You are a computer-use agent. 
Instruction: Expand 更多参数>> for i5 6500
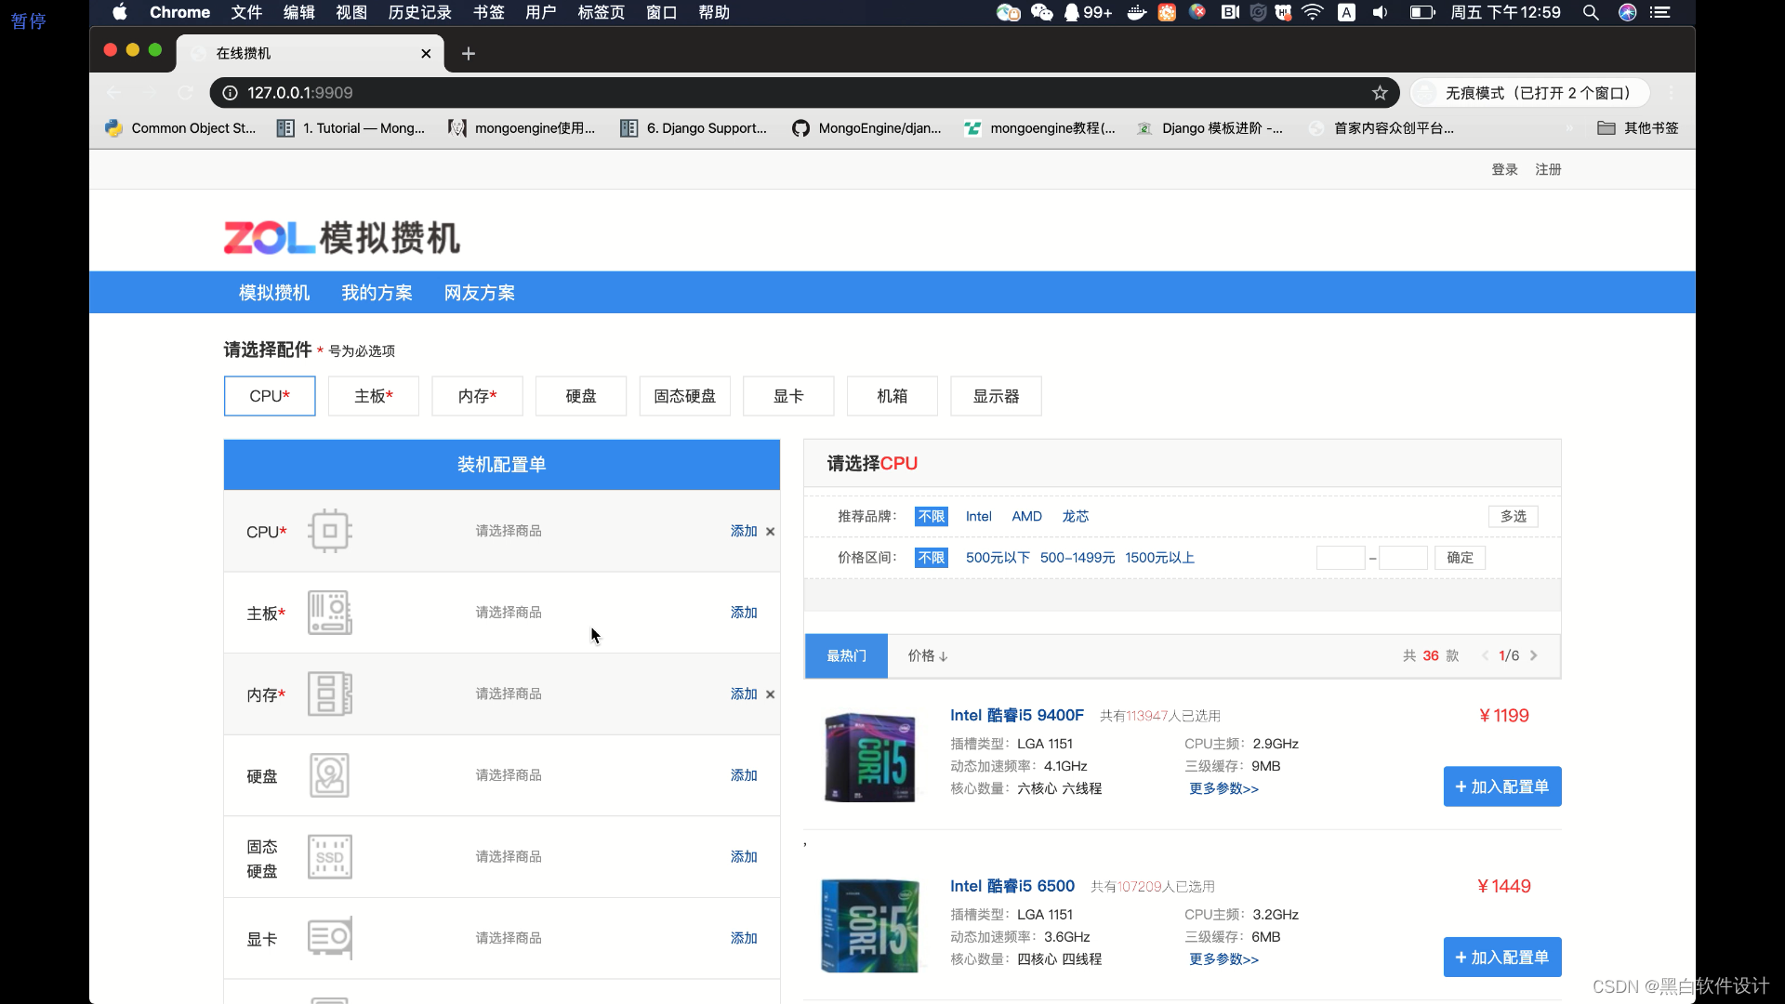1223,959
